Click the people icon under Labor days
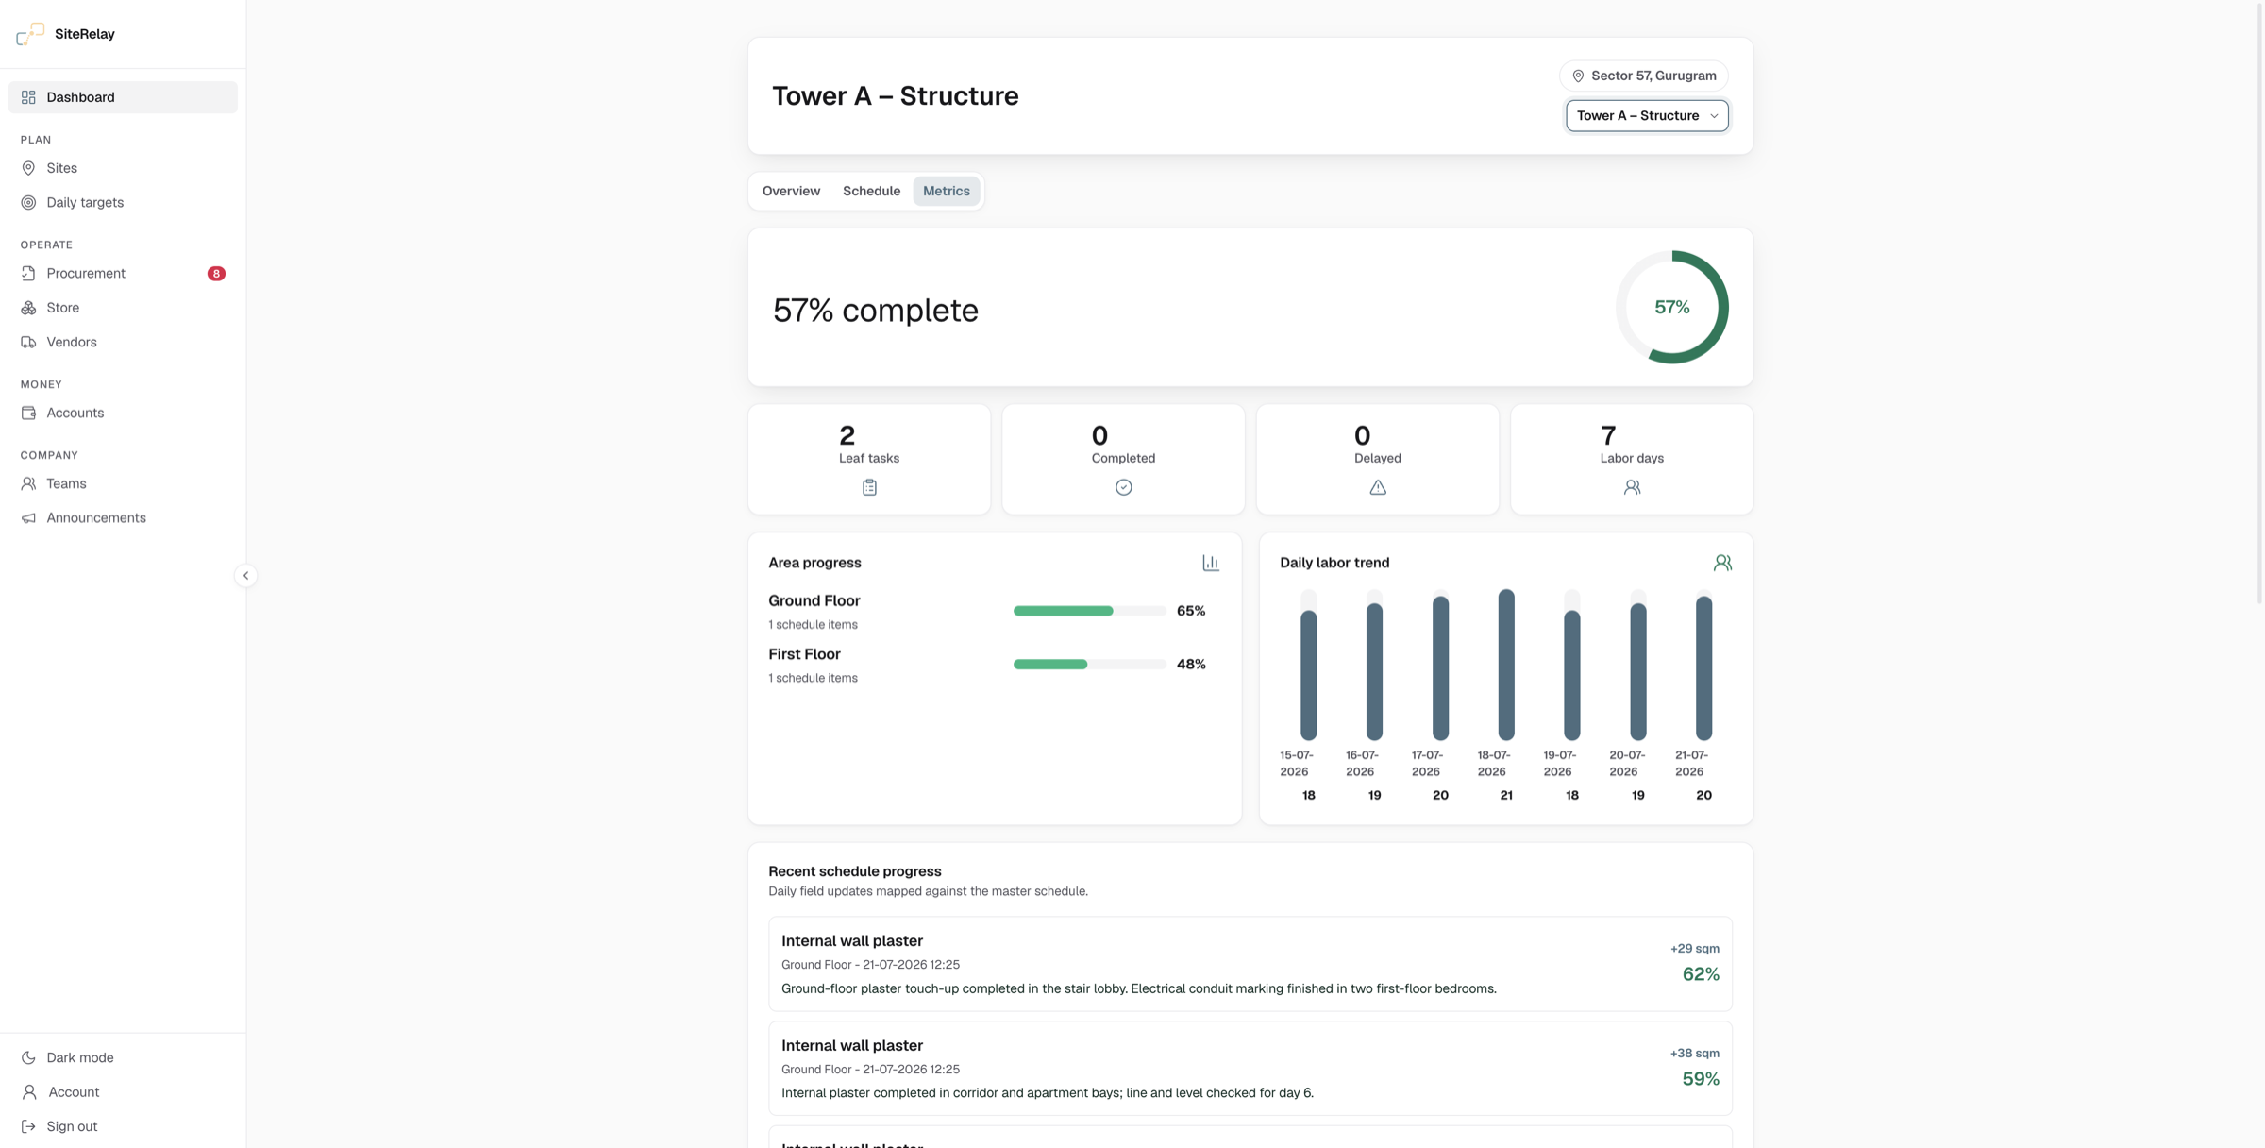The width and height of the screenshot is (2265, 1148). [x=1632, y=487]
